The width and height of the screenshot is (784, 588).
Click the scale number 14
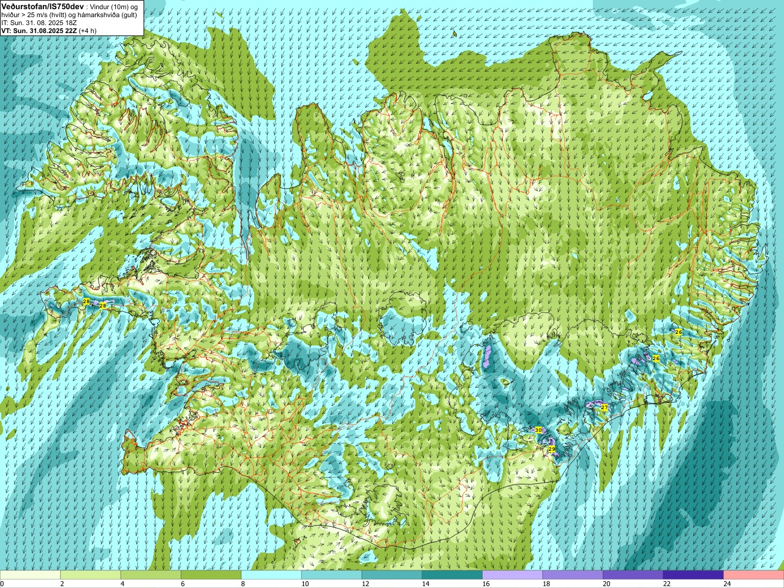pos(425,584)
